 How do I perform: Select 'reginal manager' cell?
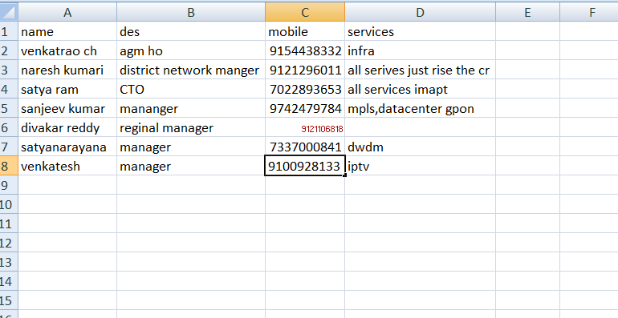point(191,127)
